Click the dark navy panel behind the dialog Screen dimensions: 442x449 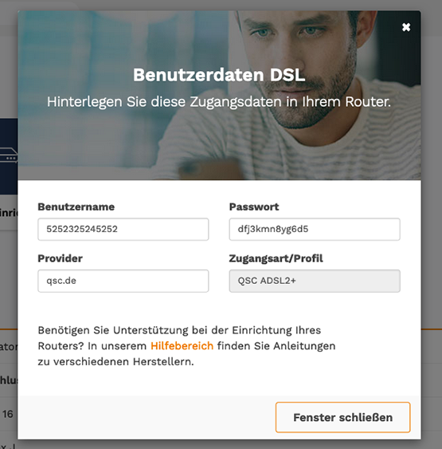[9, 156]
